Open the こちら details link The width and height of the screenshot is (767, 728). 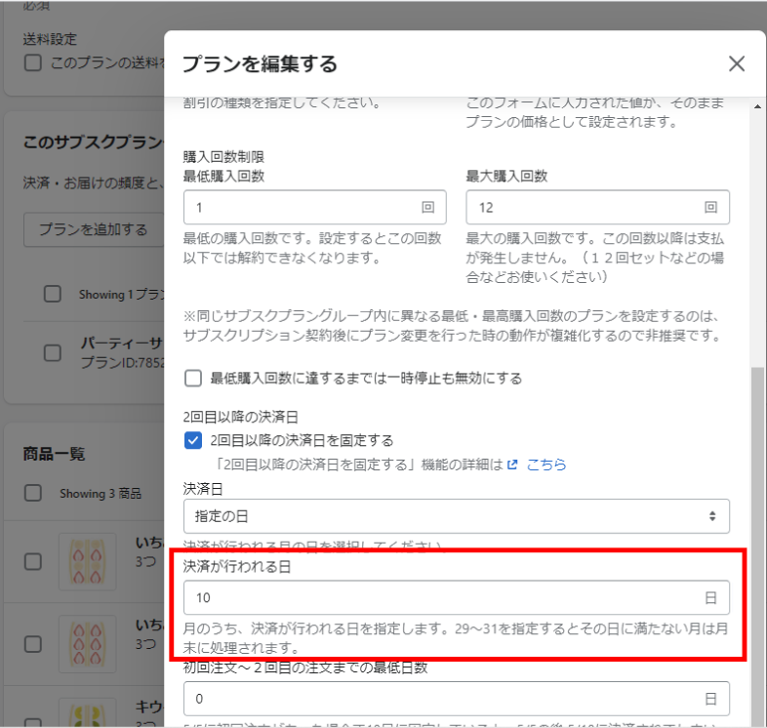coord(546,465)
